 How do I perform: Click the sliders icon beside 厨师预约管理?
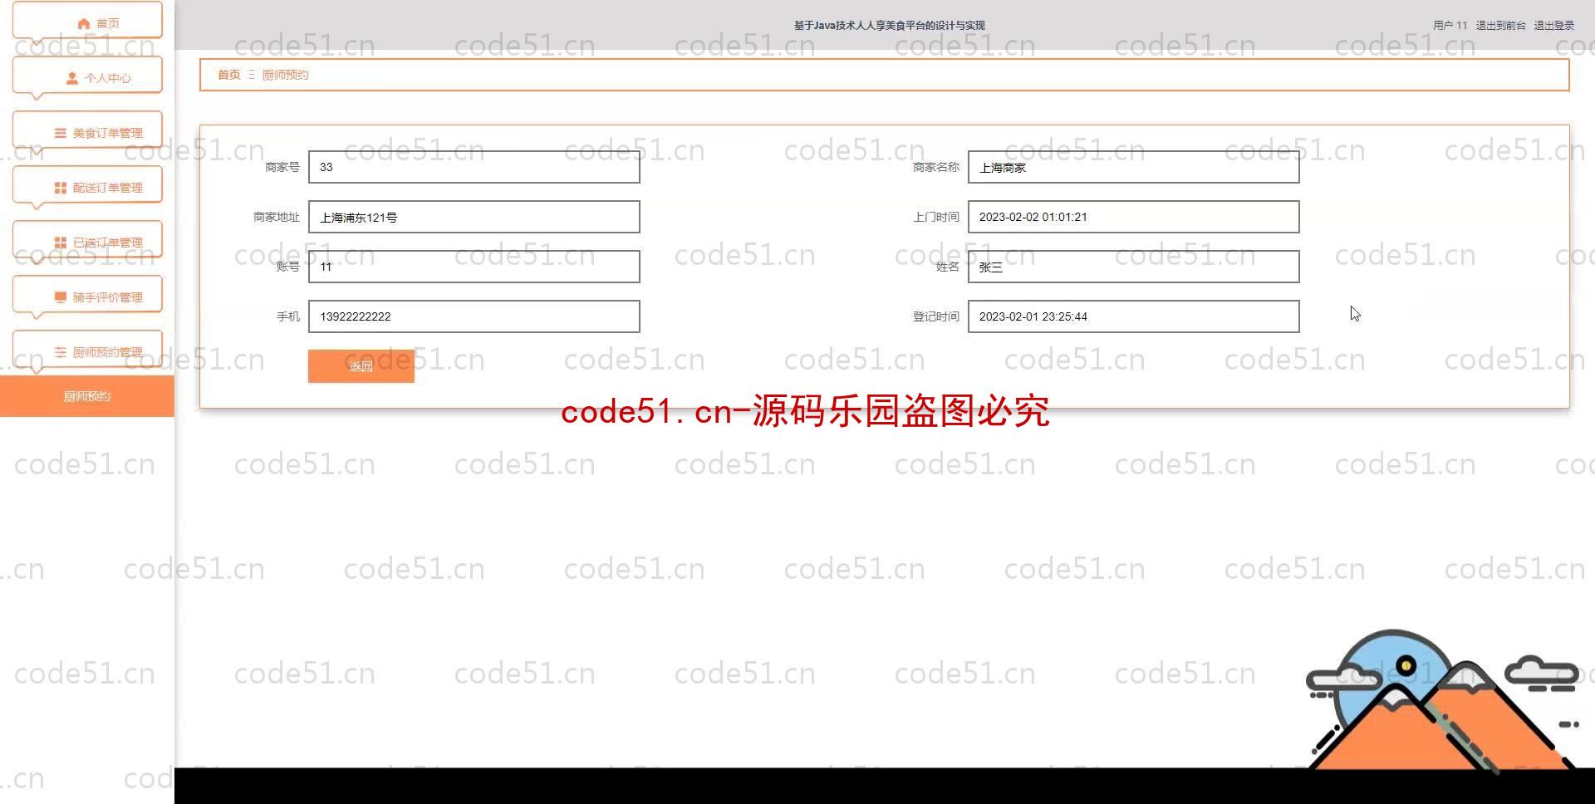coord(61,352)
